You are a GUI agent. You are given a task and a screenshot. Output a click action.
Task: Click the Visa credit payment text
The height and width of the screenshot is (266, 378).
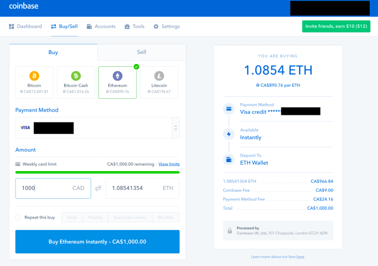coord(260,112)
